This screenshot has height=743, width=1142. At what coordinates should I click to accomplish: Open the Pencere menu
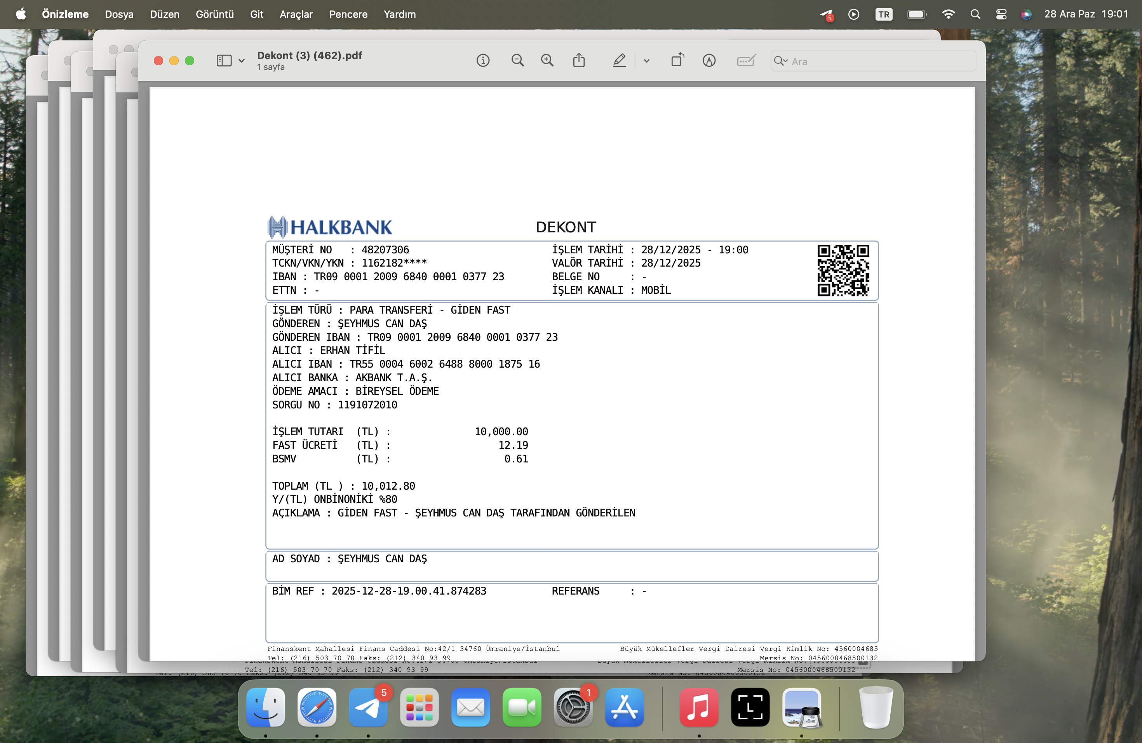348,14
